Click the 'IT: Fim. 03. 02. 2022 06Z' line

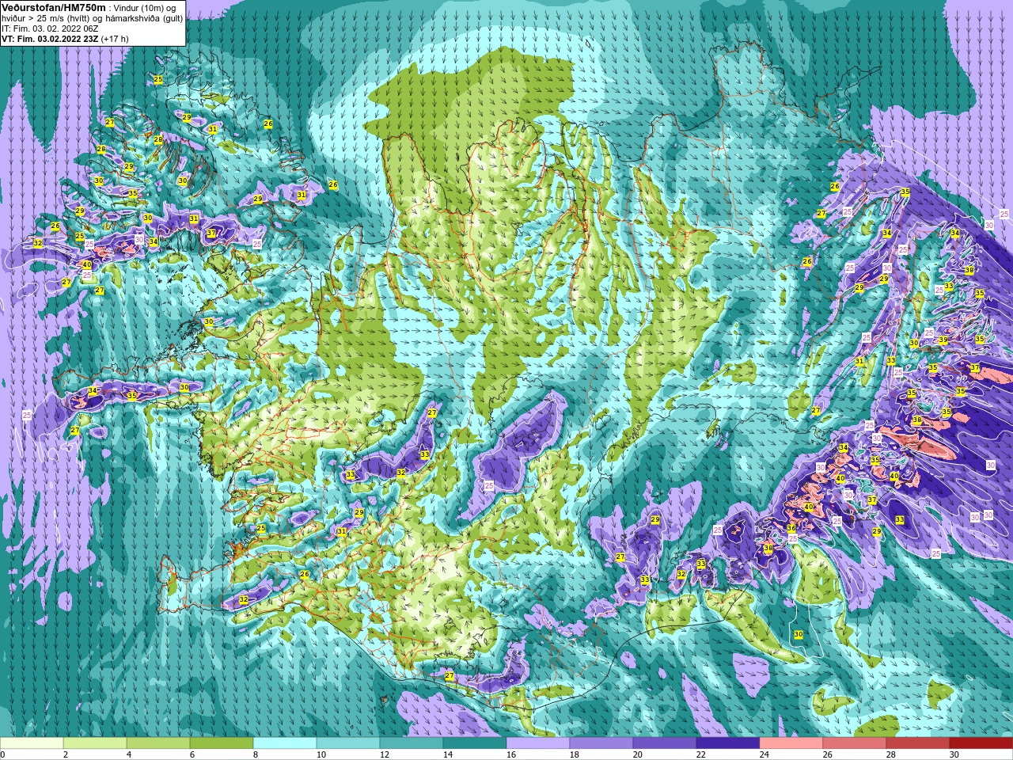pyautogui.click(x=50, y=28)
